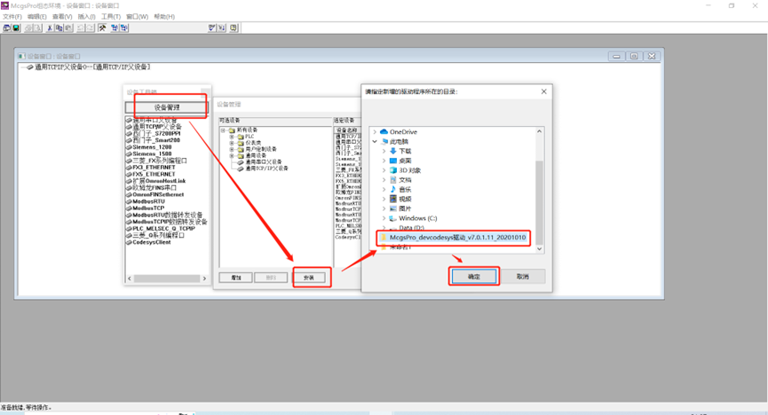Click the print toolbar icon
Viewport: 768px width, 415px height.
28,27
